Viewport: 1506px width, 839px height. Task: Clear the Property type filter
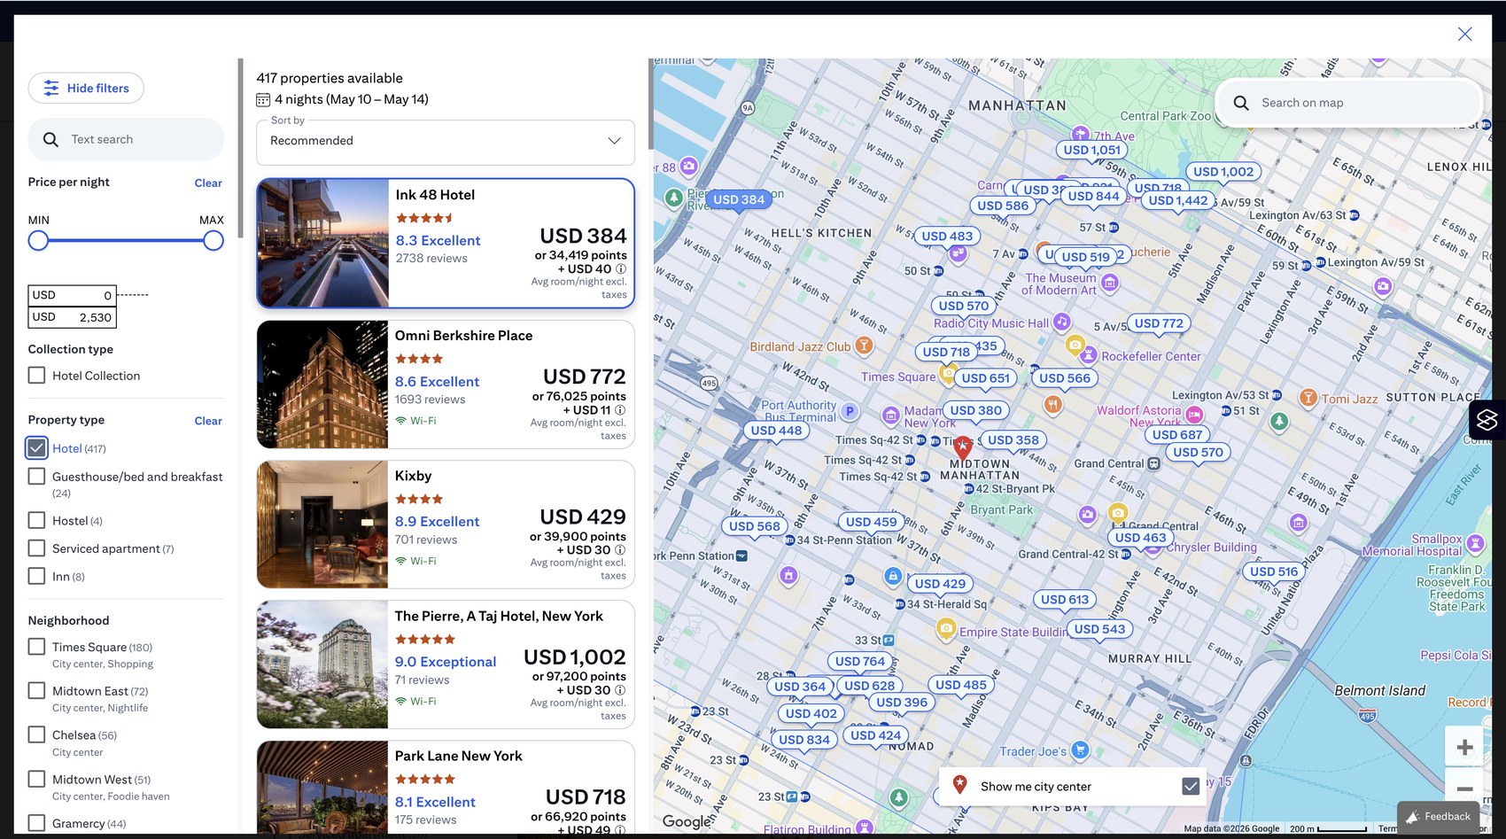208,421
